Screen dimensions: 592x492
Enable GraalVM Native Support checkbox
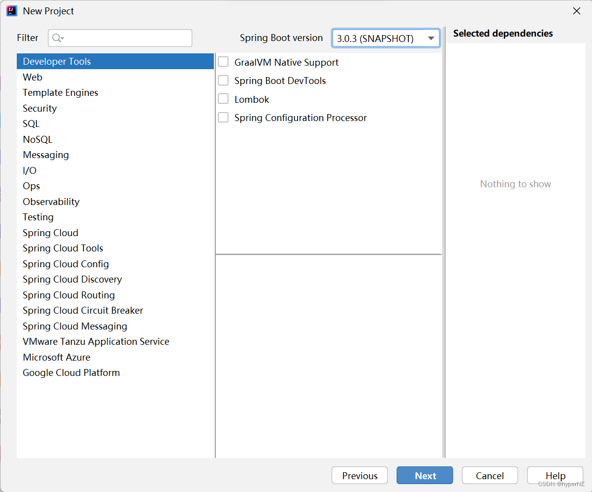pos(223,62)
